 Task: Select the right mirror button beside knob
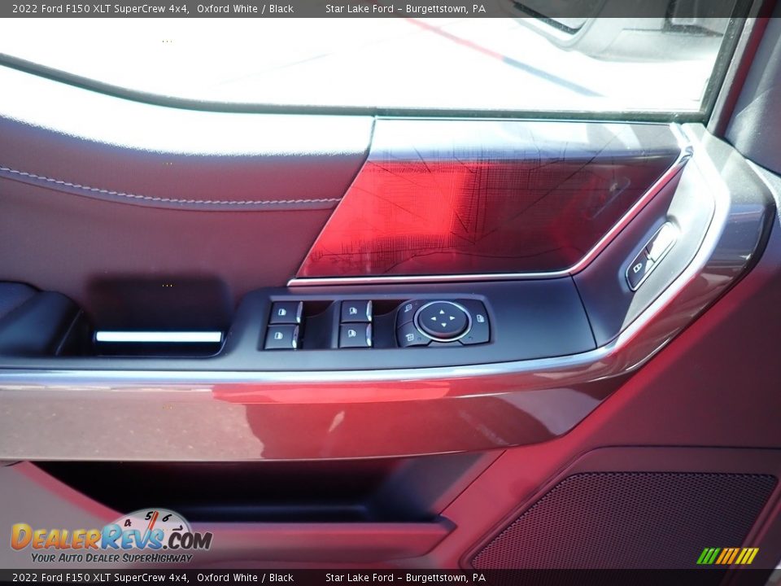[480, 319]
